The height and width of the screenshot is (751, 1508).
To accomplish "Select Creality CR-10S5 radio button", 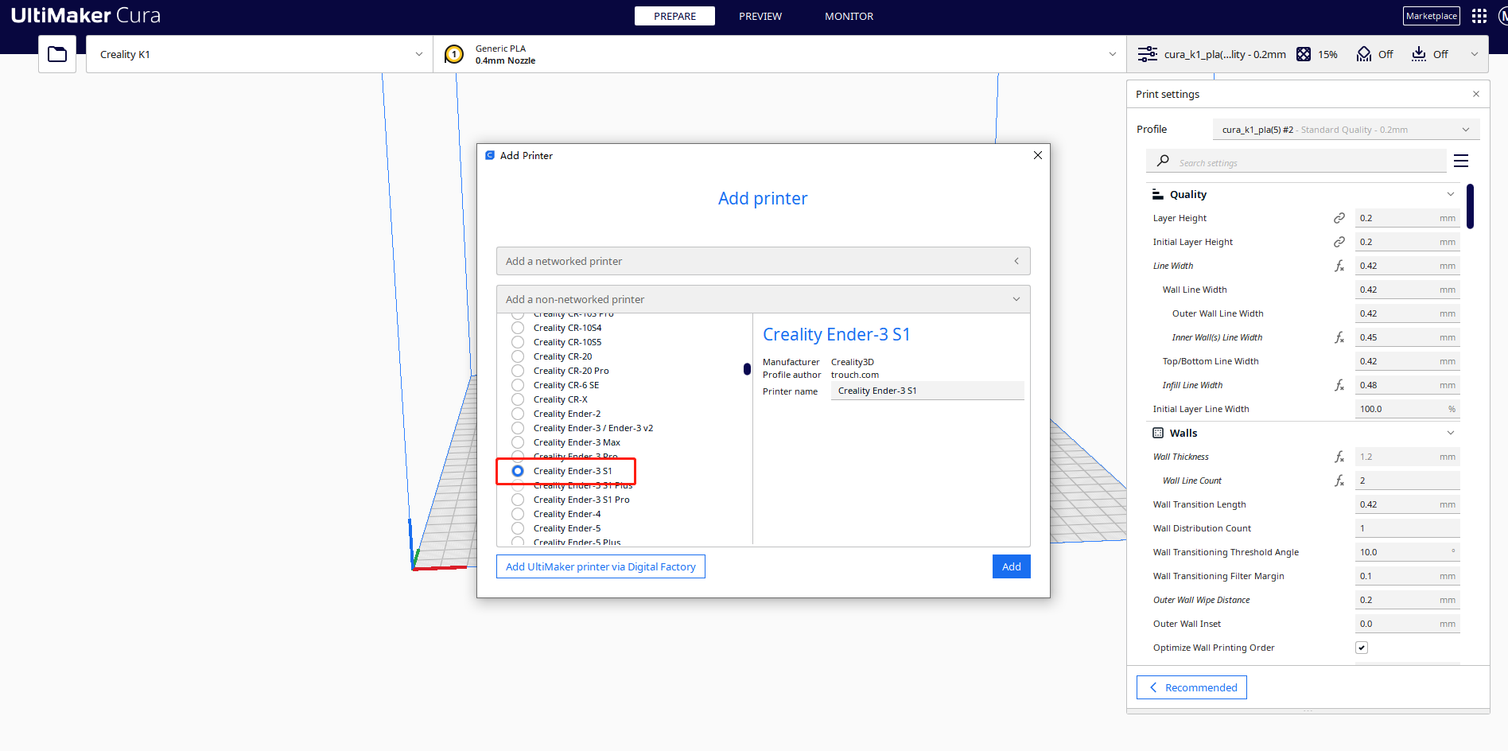I will tap(518, 342).
